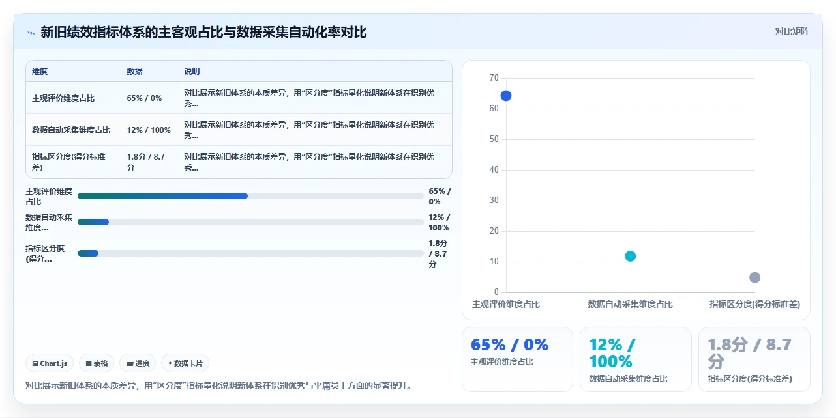
Task: Click the footer summary sentence at the bottom
Action: coord(218,385)
